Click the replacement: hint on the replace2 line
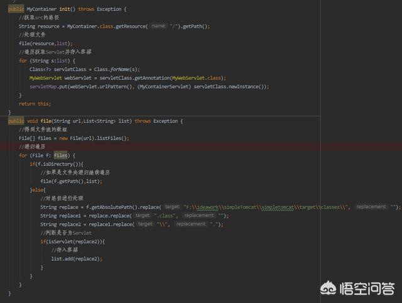Image resolution: width=402 pixels, height=303 pixels. (x=191, y=224)
